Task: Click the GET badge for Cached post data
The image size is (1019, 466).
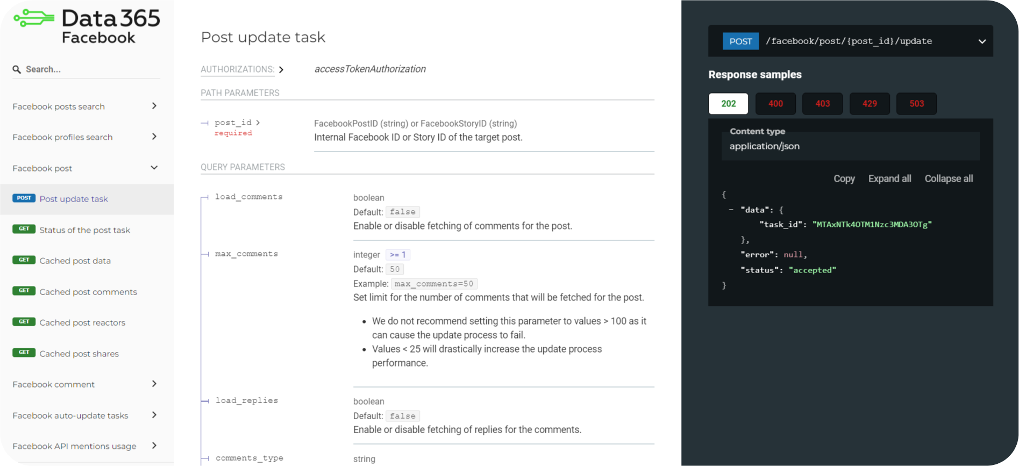Action: [24, 260]
